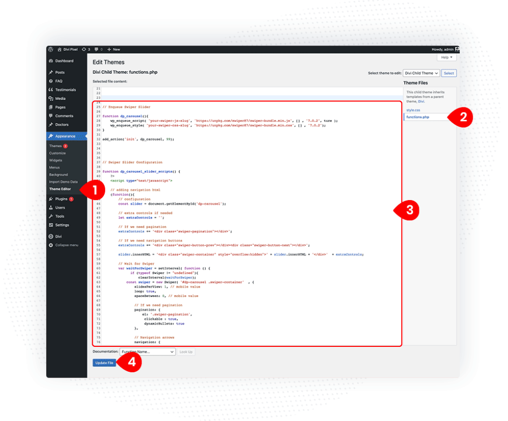Click the WordPress logo in the admin bar
Image resolution: width=508 pixels, height=421 pixels.
(51, 49)
